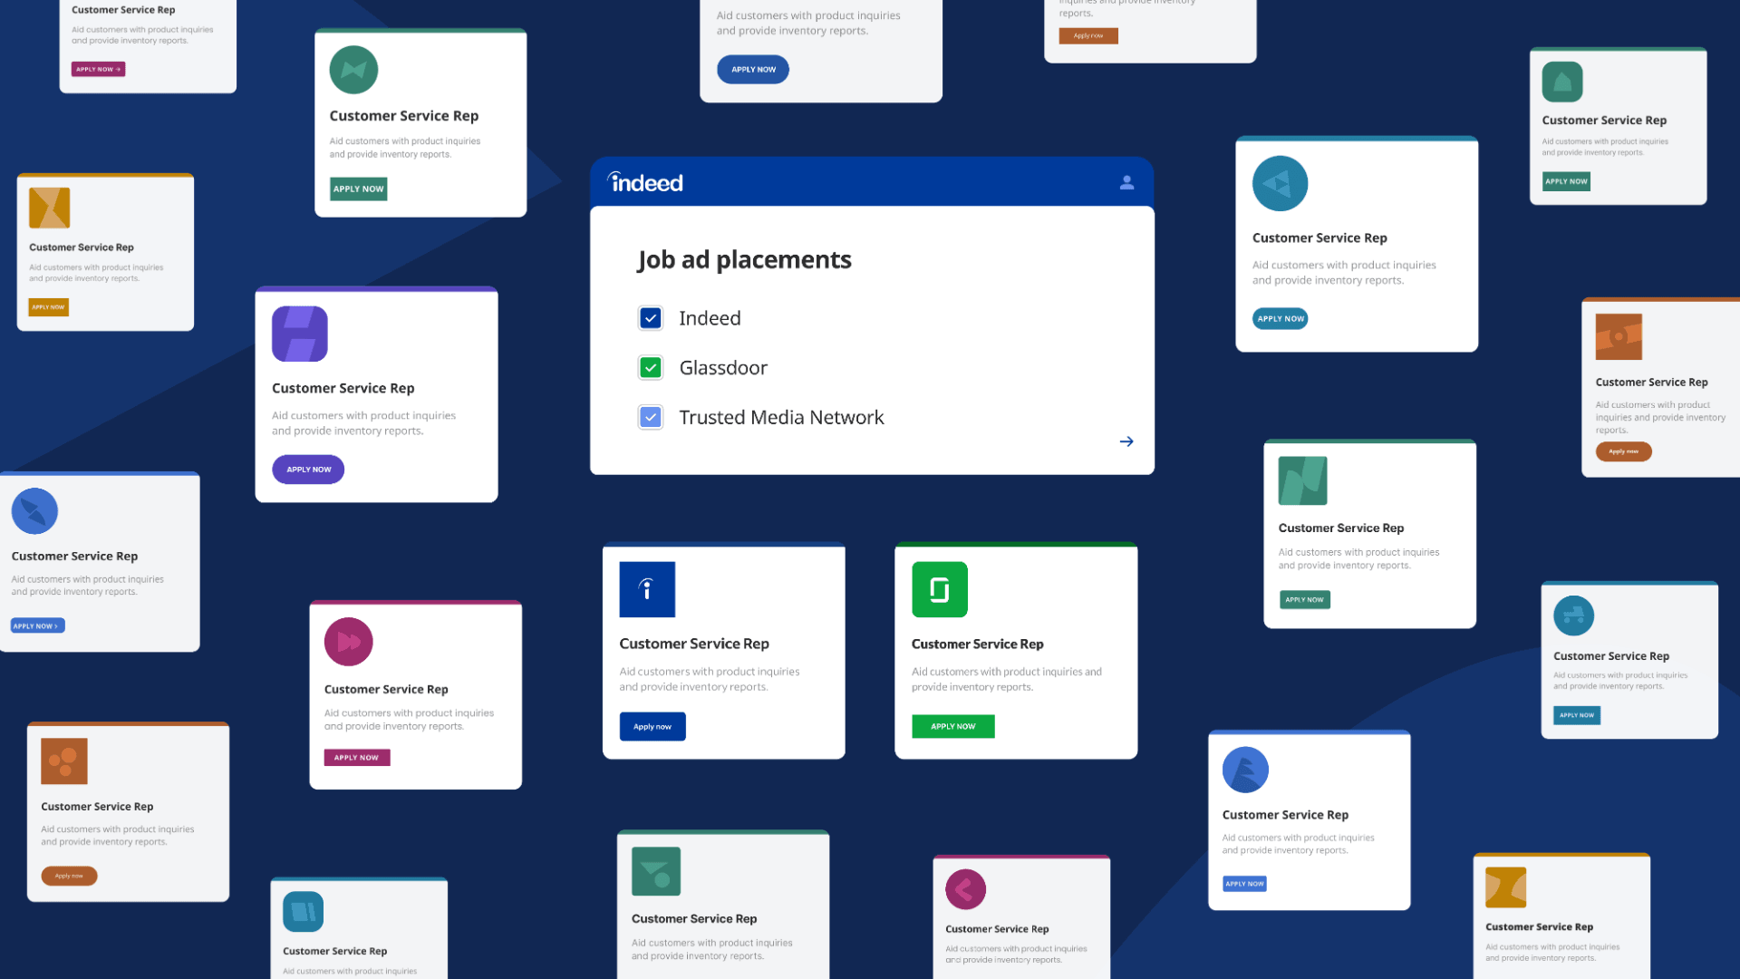The height and width of the screenshot is (979, 1740).
Task: Open the user profile icon in Indeed header
Action: click(1126, 182)
